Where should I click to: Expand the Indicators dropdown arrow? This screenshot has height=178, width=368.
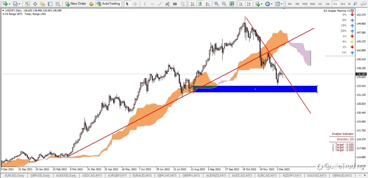tap(262, 4)
